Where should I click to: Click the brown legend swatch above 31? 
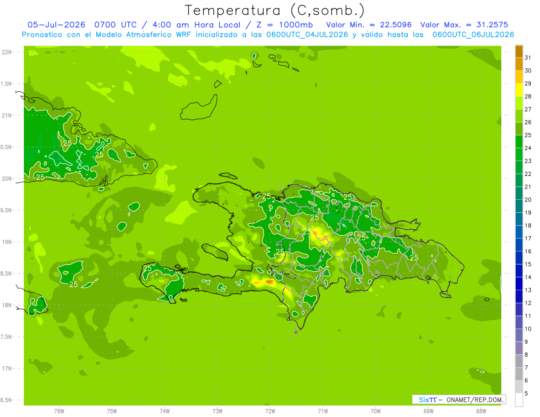[x=519, y=51]
